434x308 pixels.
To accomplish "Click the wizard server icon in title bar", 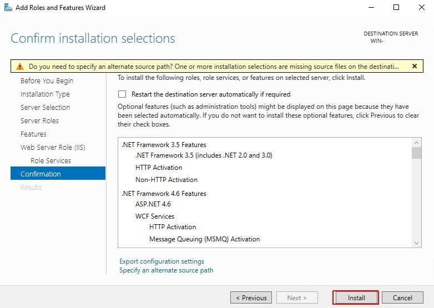I will click(6, 8).
